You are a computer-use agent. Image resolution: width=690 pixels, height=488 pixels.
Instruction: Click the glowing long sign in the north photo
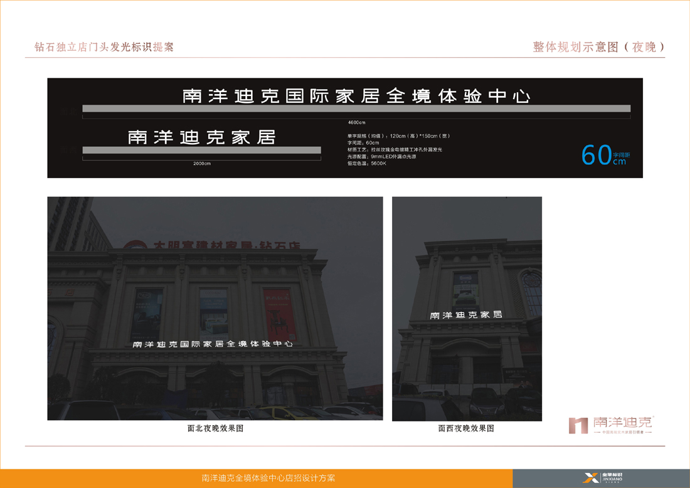click(213, 344)
